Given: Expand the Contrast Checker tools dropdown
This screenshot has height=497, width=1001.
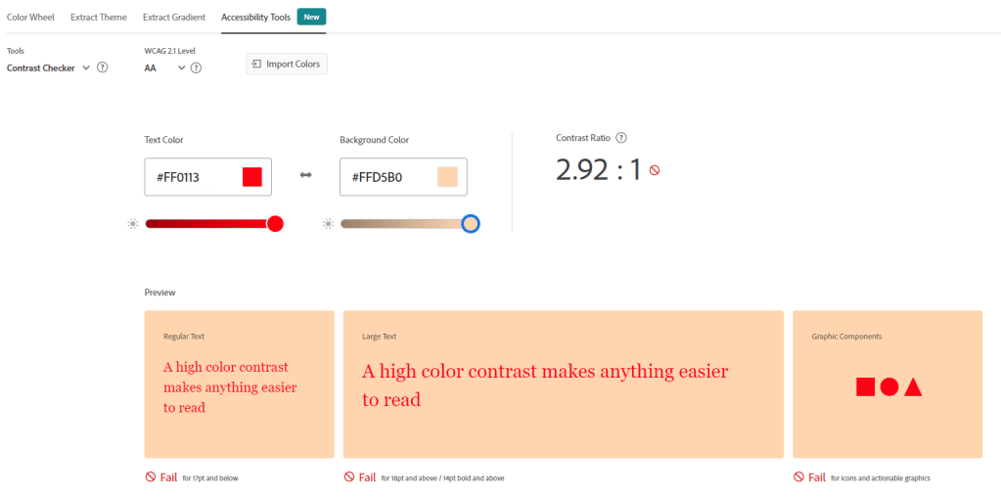Looking at the screenshot, I should pyautogui.click(x=86, y=68).
